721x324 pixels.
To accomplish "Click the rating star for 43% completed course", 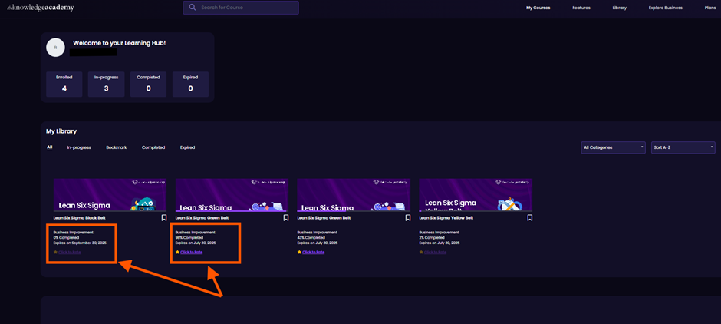I will pyautogui.click(x=299, y=252).
